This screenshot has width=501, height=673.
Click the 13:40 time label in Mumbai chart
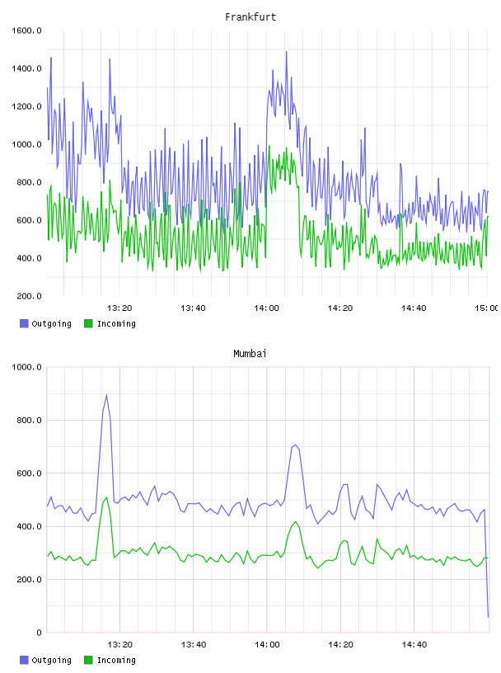(194, 645)
